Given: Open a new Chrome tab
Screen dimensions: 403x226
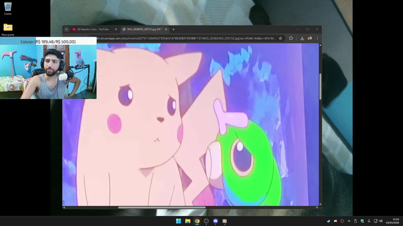Looking at the screenshot, I should coord(173,29).
